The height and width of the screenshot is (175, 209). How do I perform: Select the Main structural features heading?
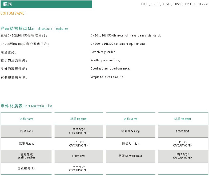coord(34,29)
